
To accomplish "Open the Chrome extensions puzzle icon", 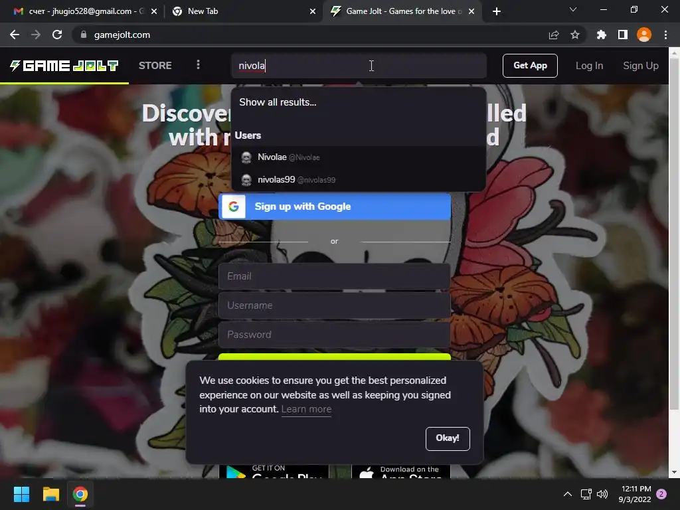I will tap(601, 35).
